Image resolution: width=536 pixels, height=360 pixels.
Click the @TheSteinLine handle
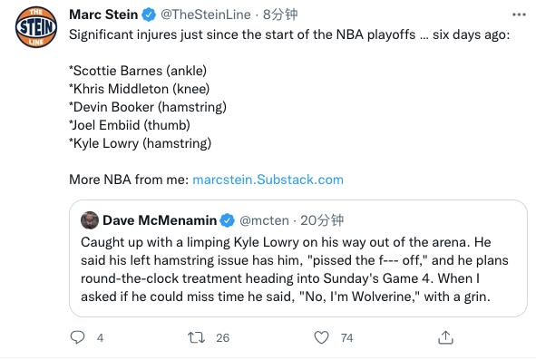pos(206,15)
